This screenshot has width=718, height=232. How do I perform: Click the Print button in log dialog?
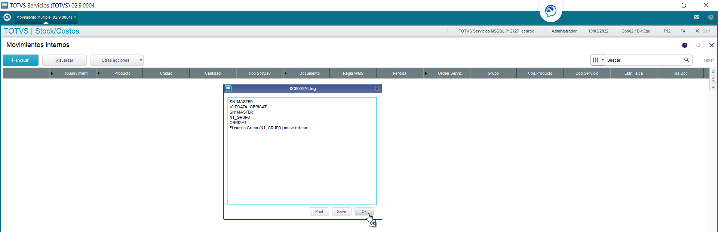(319, 211)
